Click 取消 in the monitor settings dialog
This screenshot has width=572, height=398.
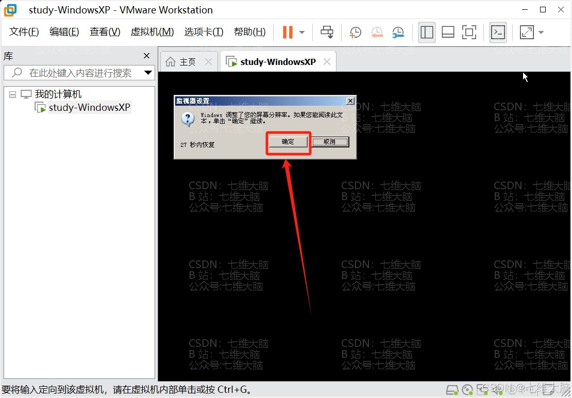click(x=330, y=142)
